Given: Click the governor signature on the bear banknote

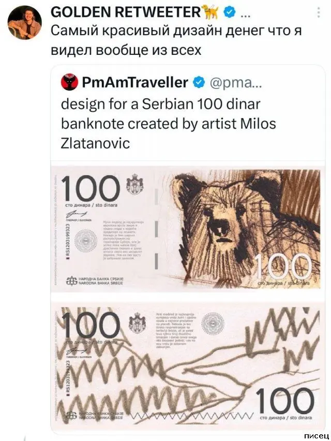Looking at the screenshot, I should [x=70, y=214].
